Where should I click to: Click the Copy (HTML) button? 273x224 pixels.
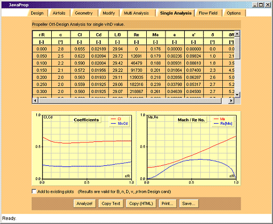click(x=141, y=203)
